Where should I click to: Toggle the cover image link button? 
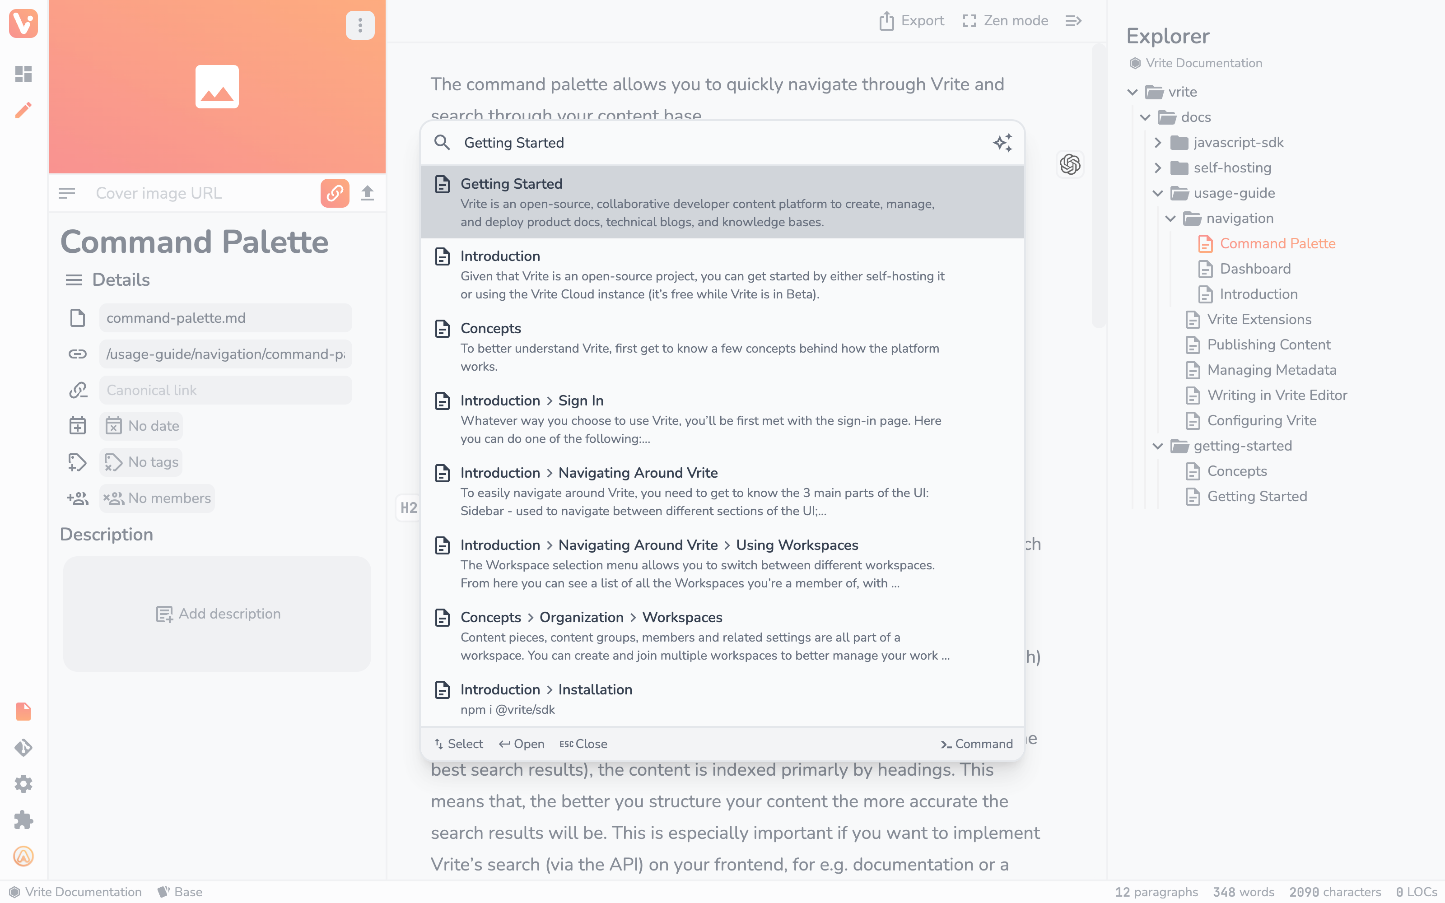click(x=334, y=194)
